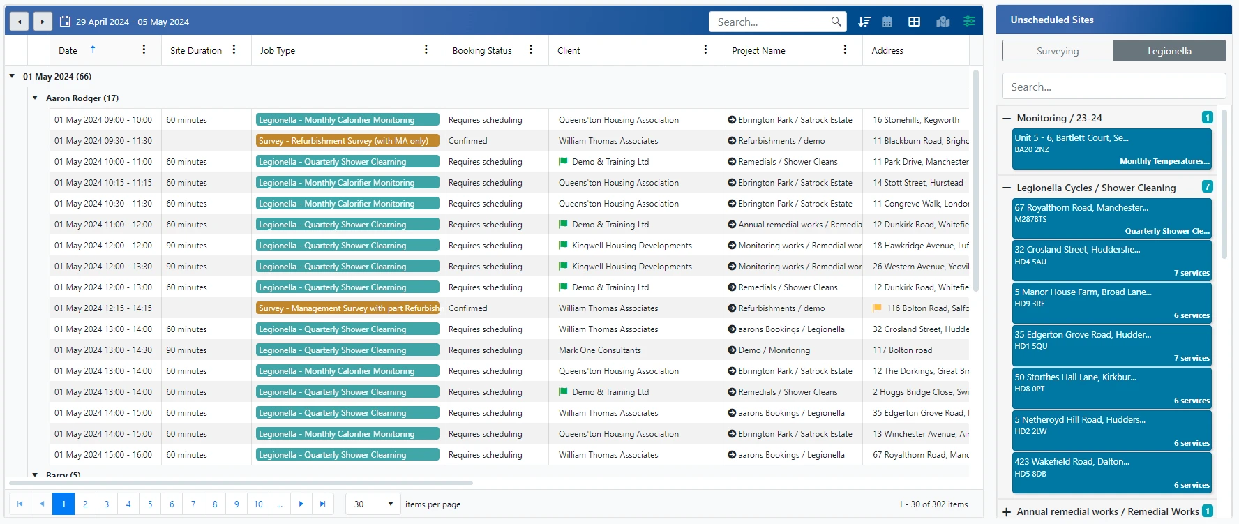Image resolution: width=1239 pixels, height=524 pixels.
Task: Open the items per page dropdown
Action: click(373, 504)
